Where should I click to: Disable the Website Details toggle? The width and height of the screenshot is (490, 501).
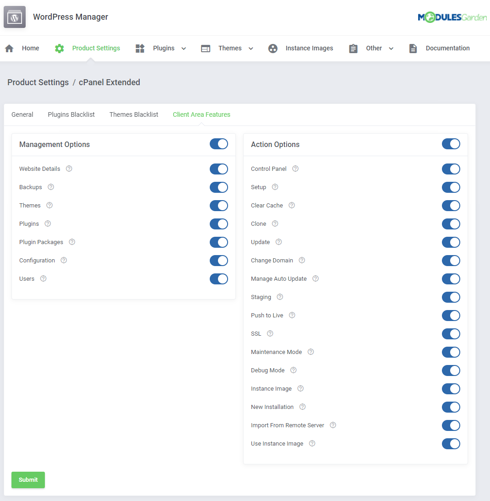(219, 169)
